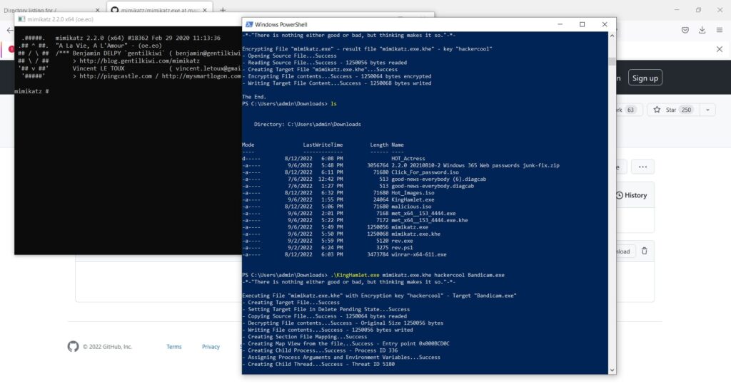Click PowerShell scrollbar up arrow

click(612, 36)
